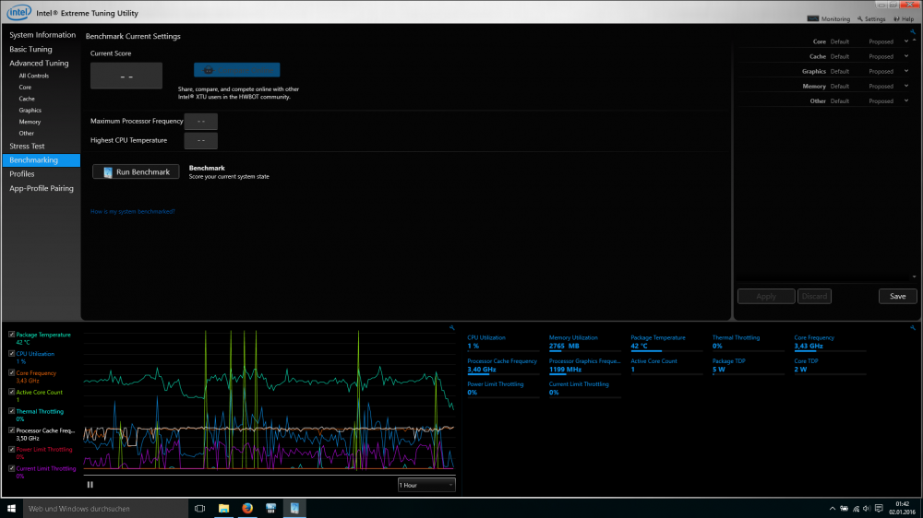923x518 pixels.
Task: Disable the Thermal Throttling graph checkbox
Action: 11,411
